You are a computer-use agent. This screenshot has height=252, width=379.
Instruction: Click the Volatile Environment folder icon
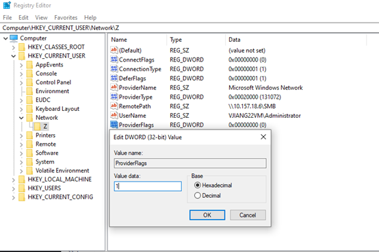(29, 171)
